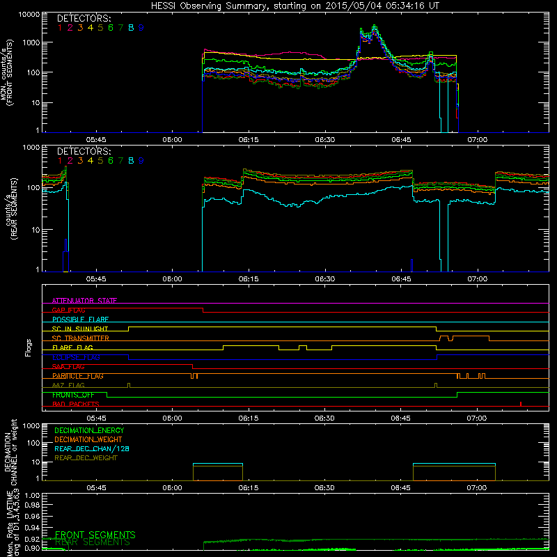Click the FLARE_FLAG label
The image size is (557, 557).
(72, 347)
